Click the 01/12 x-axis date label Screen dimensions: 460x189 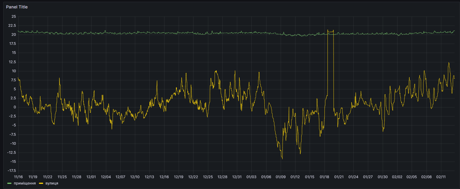click(x=295, y=177)
